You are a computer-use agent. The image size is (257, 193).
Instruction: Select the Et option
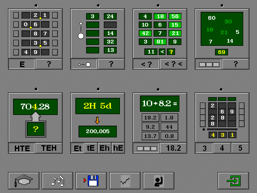[78, 148]
